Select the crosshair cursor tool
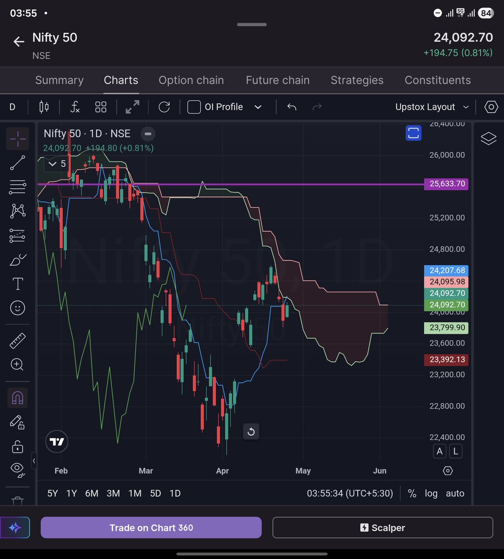504x559 pixels. (17, 138)
